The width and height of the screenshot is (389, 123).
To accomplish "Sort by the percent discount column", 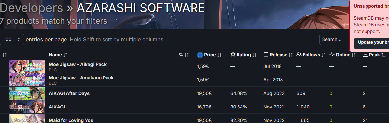I will pos(184,55).
